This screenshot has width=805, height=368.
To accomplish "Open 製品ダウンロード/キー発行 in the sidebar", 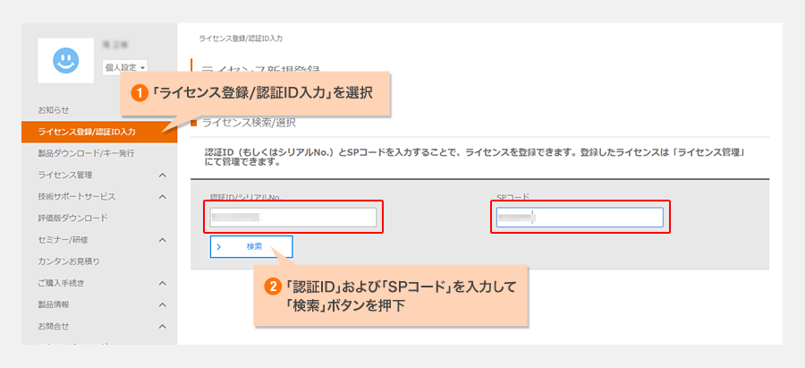I will click(86, 153).
